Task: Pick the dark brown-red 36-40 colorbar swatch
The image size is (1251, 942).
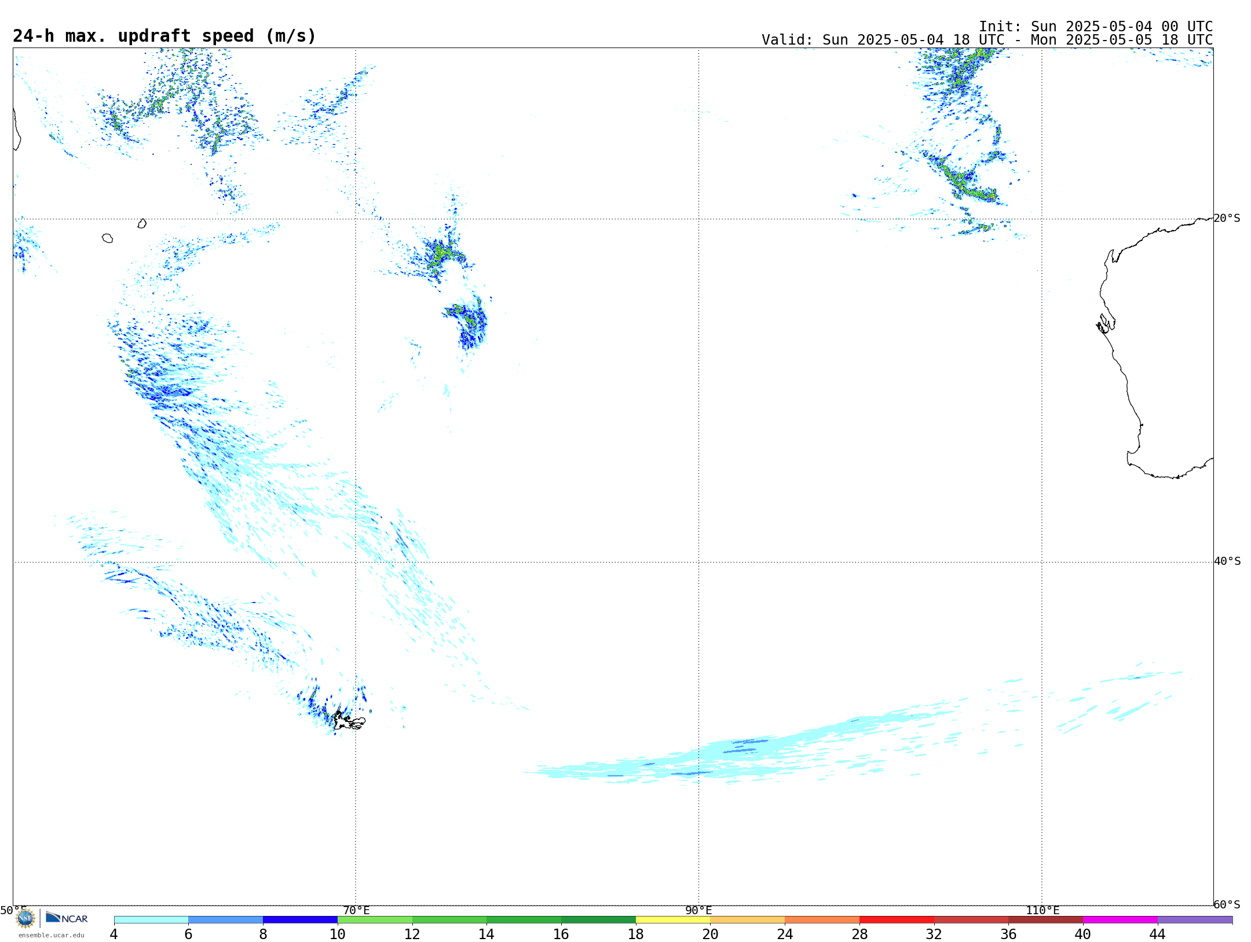Action: [x=1046, y=919]
